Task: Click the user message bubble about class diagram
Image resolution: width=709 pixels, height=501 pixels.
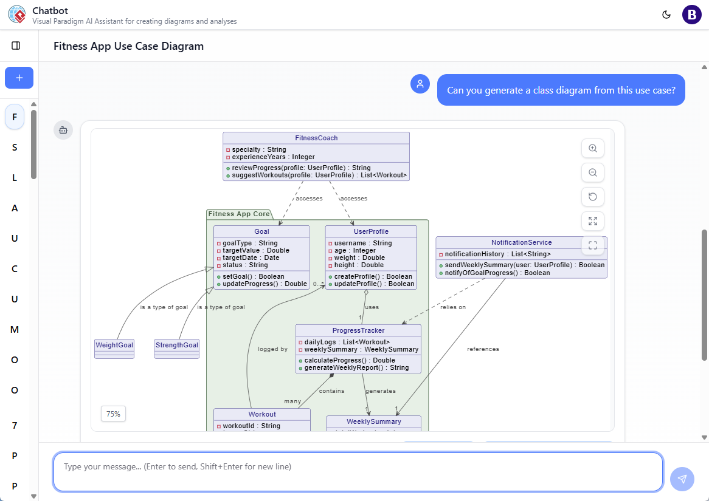Action: coord(561,90)
